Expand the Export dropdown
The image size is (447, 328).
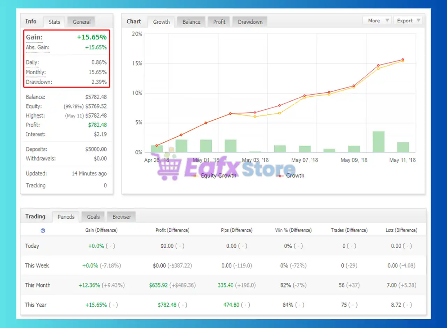pos(408,21)
